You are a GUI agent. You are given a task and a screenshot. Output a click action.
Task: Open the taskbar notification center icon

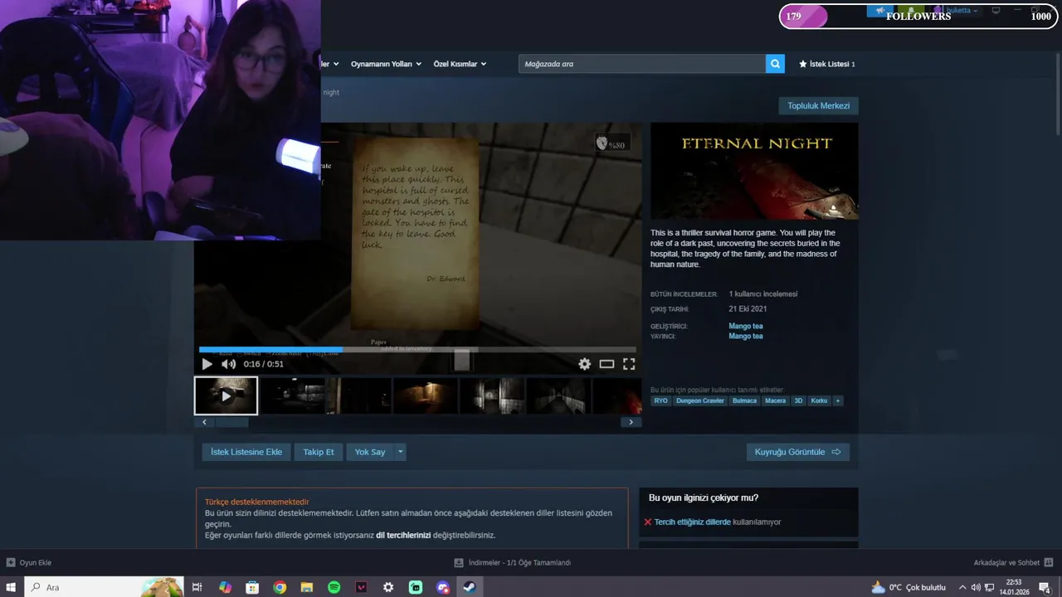1045,587
